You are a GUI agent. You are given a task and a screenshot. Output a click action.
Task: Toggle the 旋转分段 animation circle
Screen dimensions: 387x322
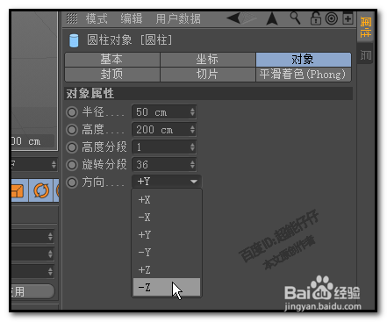[72, 165]
